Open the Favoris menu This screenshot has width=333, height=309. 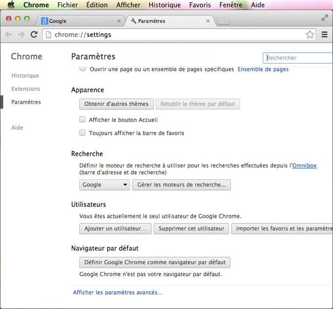(x=200, y=5)
